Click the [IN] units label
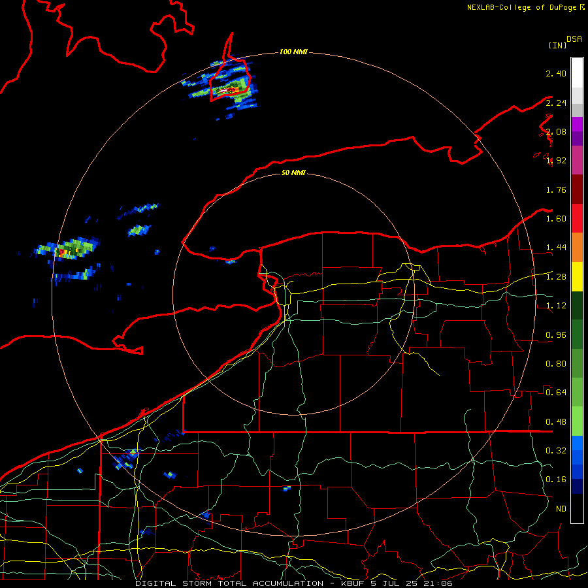This screenshot has height=588, width=588. click(558, 45)
